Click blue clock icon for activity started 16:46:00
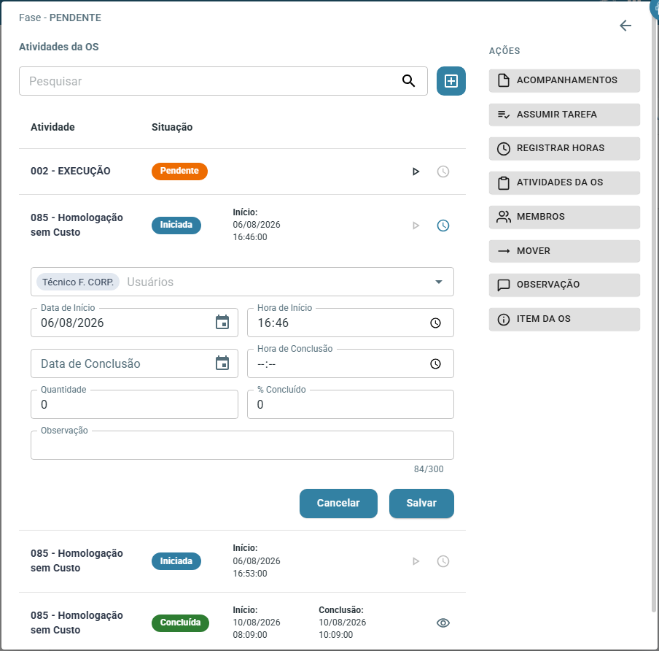The width and height of the screenshot is (659, 651). point(443,226)
